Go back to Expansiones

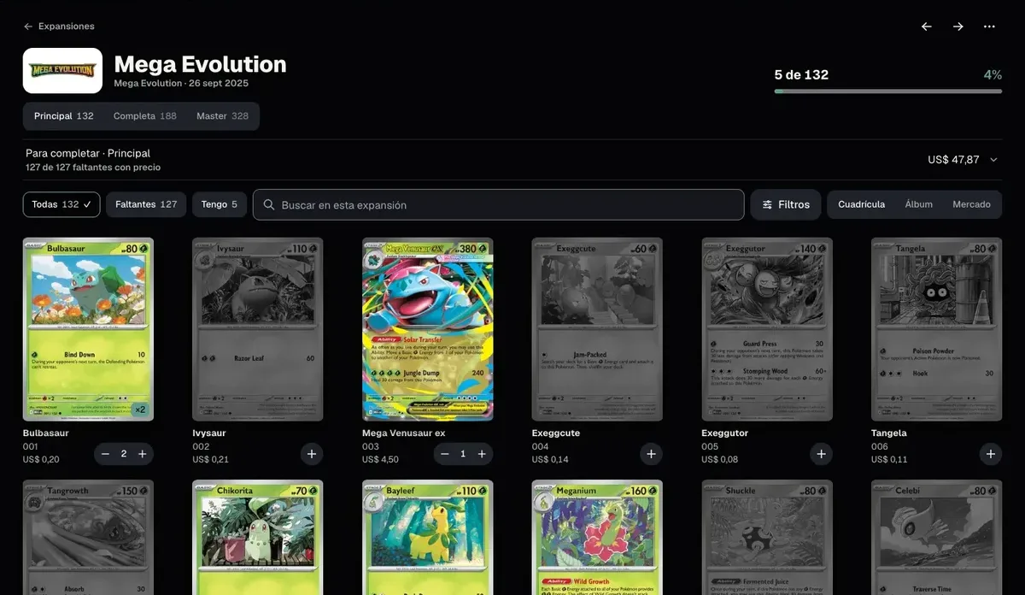59,27
